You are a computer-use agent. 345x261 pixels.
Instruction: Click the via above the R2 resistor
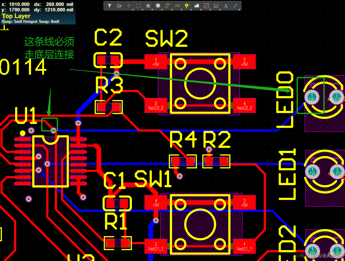tap(209, 150)
